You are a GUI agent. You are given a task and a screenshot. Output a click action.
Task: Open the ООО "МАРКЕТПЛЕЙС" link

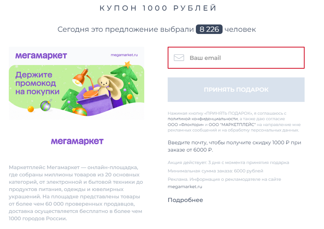(x=232, y=125)
